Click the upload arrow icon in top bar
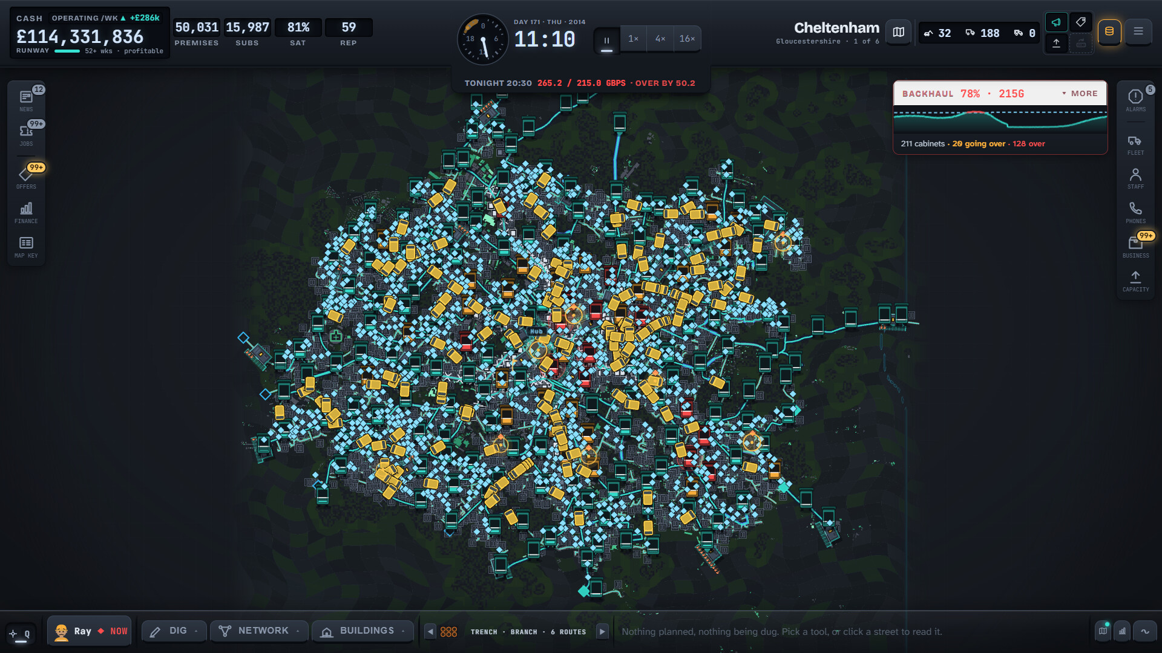This screenshot has width=1162, height=653. (x=1056, y=43)
